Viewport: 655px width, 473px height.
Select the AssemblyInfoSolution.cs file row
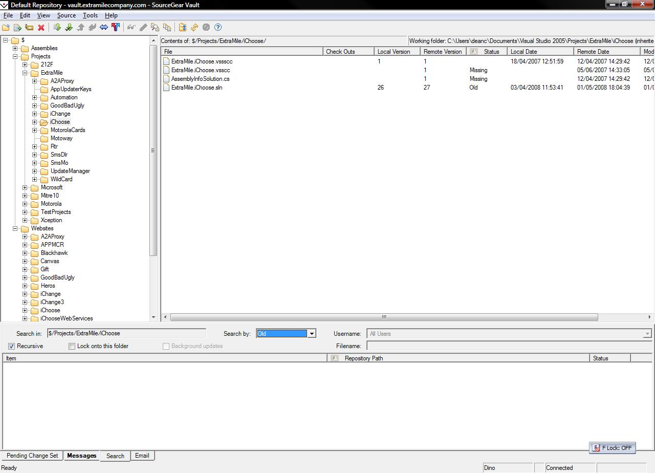(x=408, y=79)
